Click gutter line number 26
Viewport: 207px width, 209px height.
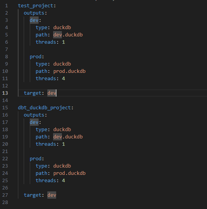(5, 188)
